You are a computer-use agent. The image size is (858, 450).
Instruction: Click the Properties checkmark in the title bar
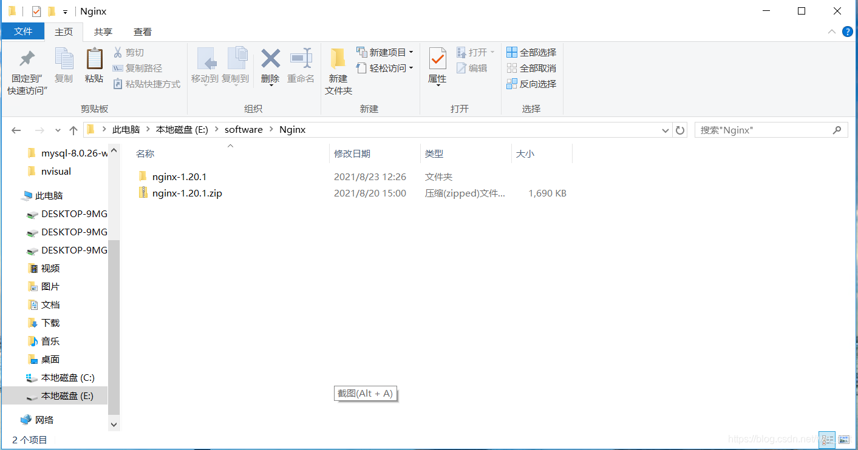36,11
